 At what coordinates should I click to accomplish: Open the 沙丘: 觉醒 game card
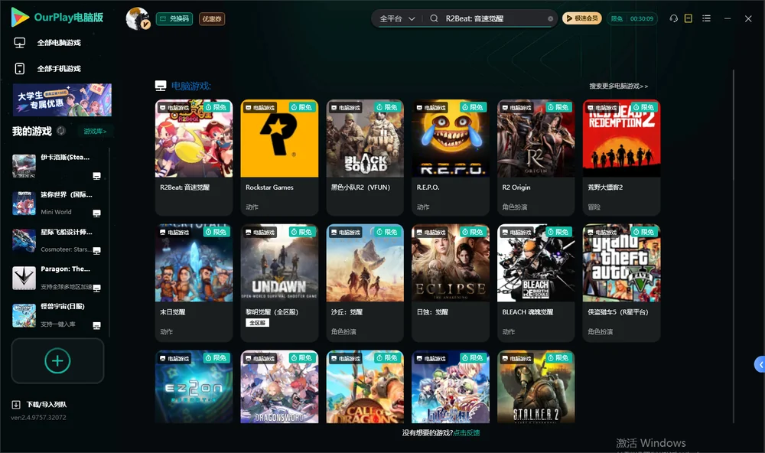pyautogui.click(x=365, y=282)
